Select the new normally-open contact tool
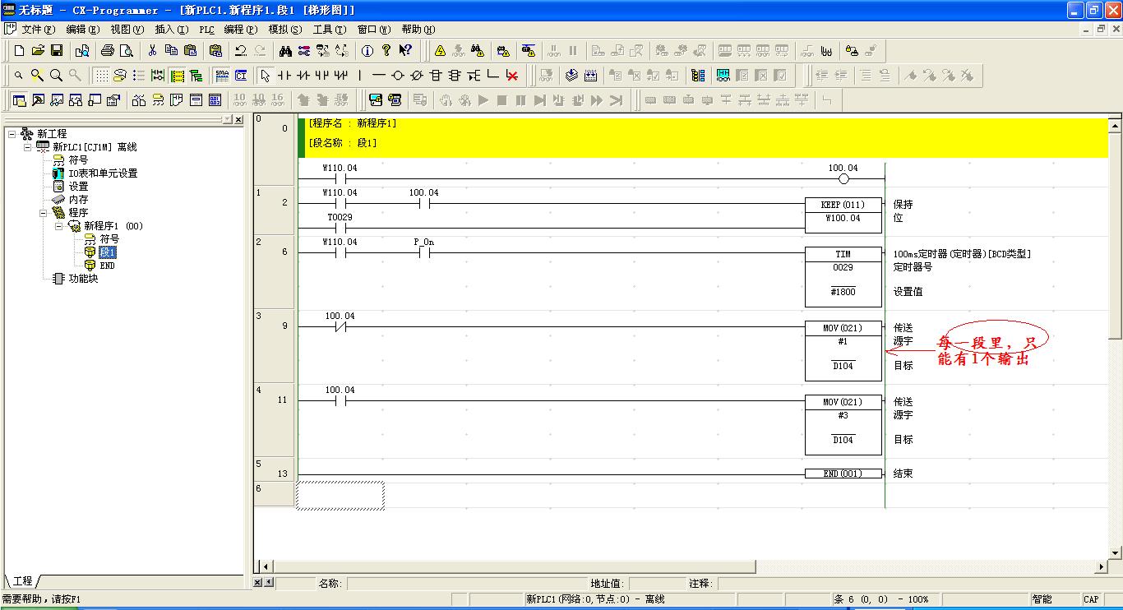 click(284, 76)
